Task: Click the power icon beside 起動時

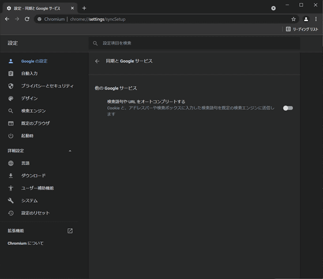Action: (11, 136)
